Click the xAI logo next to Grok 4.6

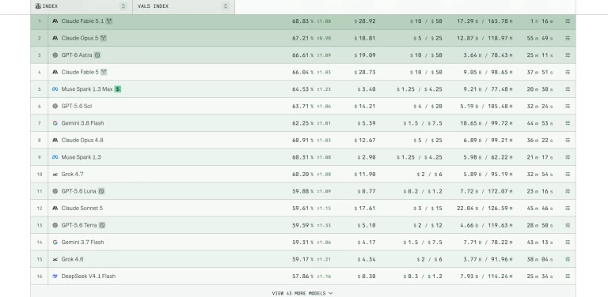tap(55, 260)
